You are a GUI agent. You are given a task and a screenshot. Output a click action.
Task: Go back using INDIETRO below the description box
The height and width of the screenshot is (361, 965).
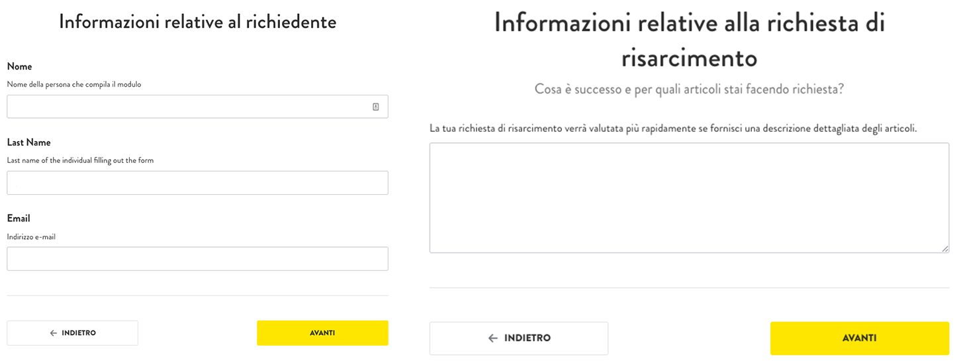(x=519, y=338)
